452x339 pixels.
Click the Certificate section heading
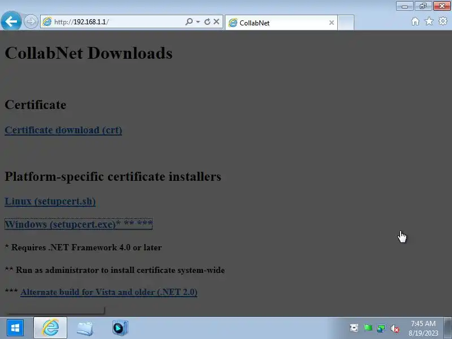[36, 105]
